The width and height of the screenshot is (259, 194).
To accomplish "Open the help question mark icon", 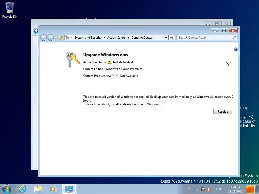I will (235, 50).
